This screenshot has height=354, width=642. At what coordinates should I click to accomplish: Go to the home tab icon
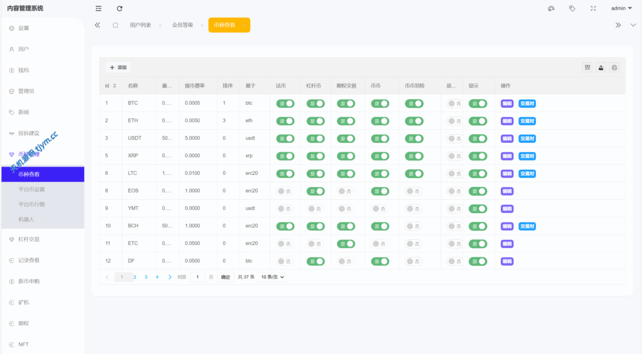[115, 25]
